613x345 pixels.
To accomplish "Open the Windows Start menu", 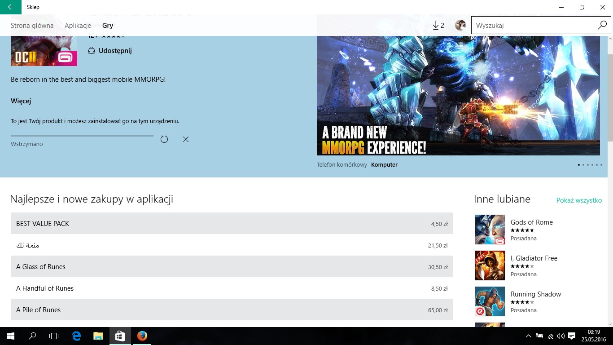I will click(x=11, y=336).
